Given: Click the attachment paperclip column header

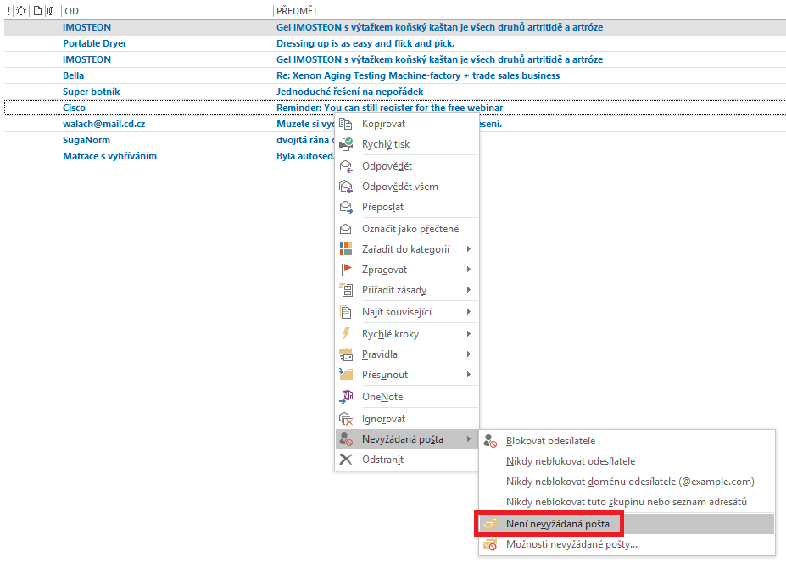Looking at the screenshot, I should pyautogui.click(x=50, y=11).
